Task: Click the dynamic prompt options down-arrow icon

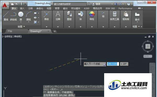Action: 104,65
